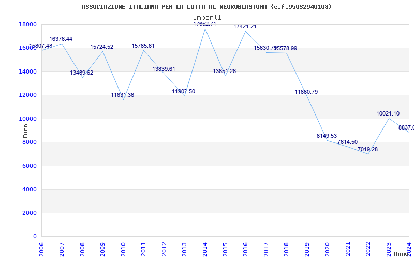
Task: Click the 11907.50 data label
Action: click(184, 92)
